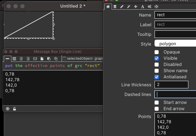Click the triangle graphic's bottom-middle handle

point(28,39)
